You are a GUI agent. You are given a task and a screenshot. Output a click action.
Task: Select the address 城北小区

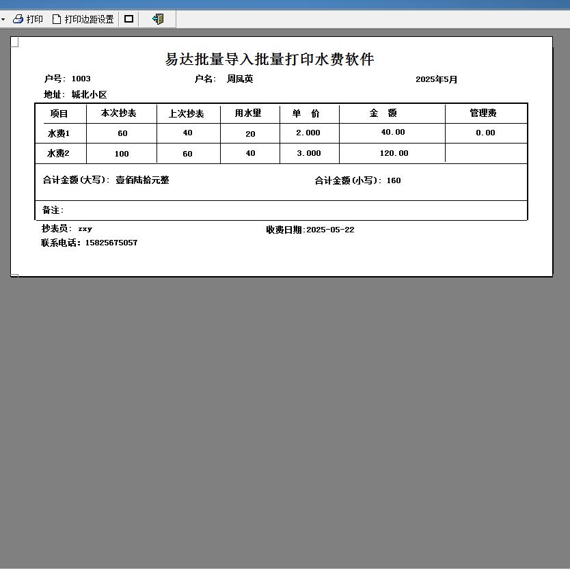89,95
